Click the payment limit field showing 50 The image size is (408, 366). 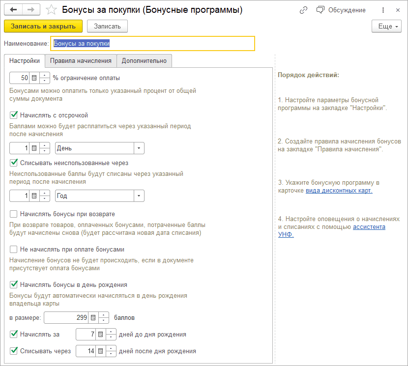tap(20, 78)
